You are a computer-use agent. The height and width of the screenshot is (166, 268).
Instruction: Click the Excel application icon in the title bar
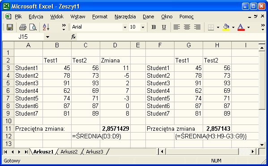coord(7,7)
